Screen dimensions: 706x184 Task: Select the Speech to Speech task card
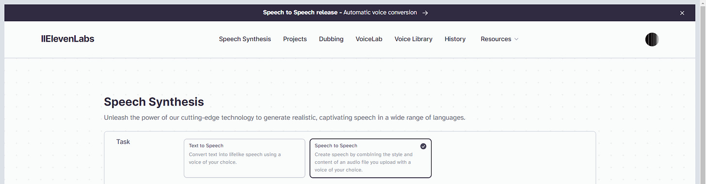[x=370, y=158]
